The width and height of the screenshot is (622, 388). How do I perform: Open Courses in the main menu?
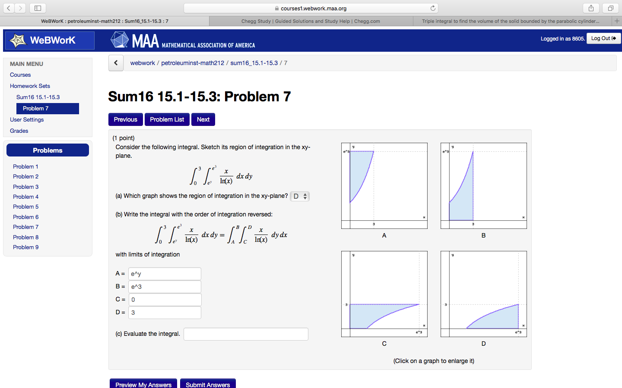(20, 75)
